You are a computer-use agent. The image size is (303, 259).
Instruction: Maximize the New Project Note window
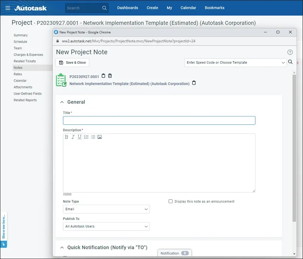coord(278,32)
